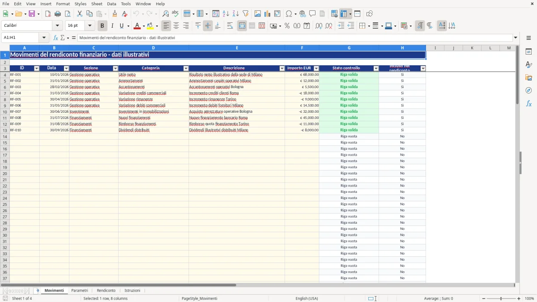Open the Function Wizard next to the Name Box

pyautogui.click(x=55, y=38)
